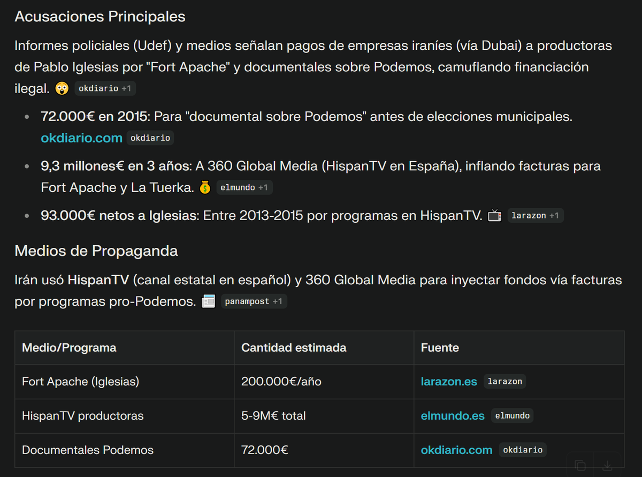The height and width of the screenshot is (477, 642).
Task: Select the "HispanTV productoras" table cell
Action: pos(125,416)
